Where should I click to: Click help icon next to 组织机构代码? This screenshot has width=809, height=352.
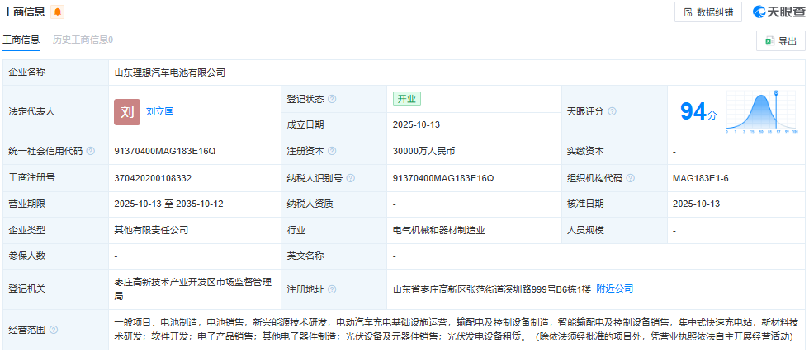631,178
